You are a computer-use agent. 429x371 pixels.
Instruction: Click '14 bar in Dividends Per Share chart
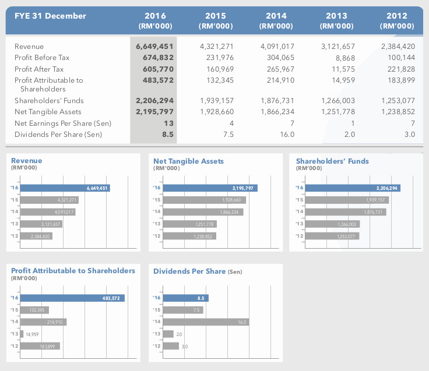tap(206, 322)
